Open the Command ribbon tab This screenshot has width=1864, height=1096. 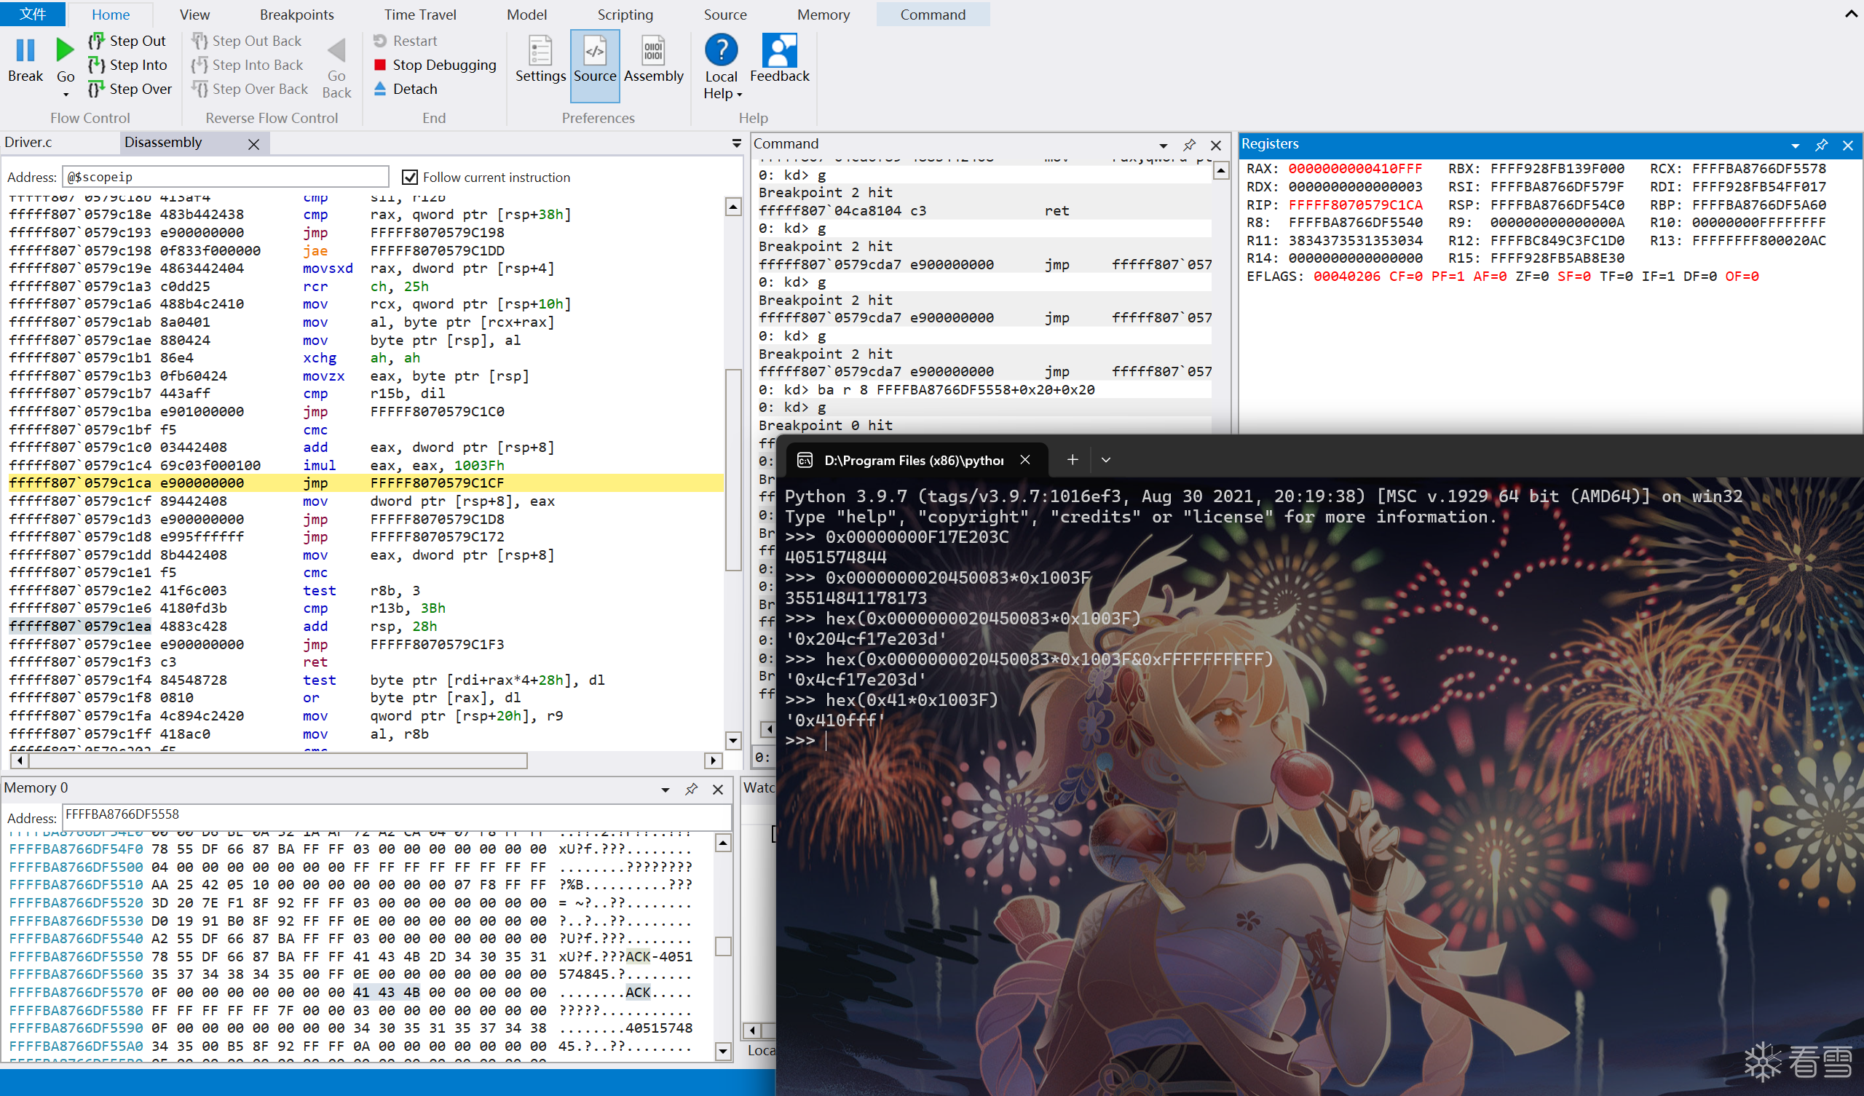(x=933, y=14)
